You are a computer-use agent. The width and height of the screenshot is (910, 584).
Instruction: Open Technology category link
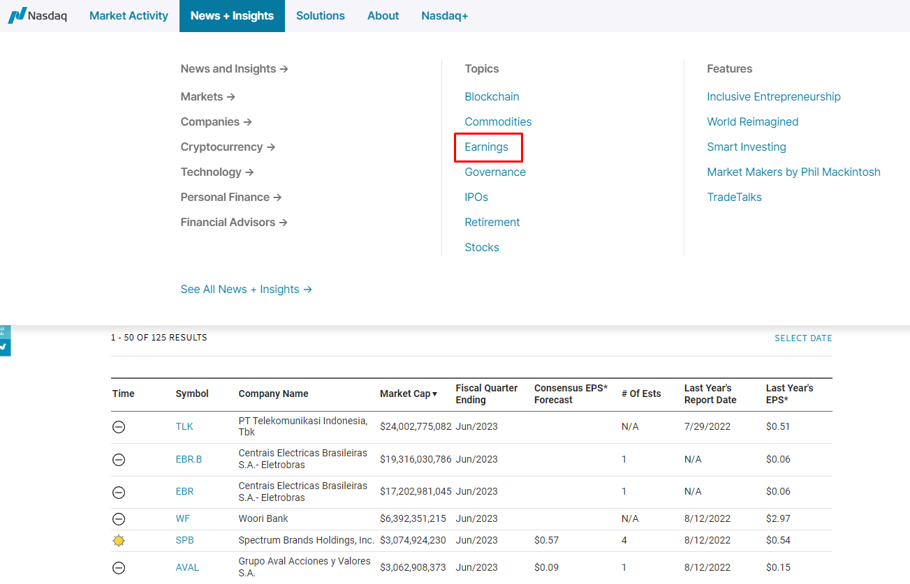pyautogui.click(x=217, y=172)
